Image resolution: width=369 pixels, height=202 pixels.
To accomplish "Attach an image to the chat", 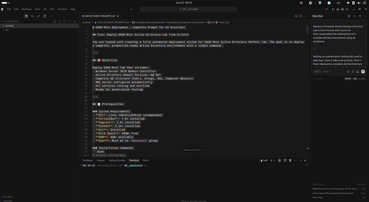I will tap(357, 72).
